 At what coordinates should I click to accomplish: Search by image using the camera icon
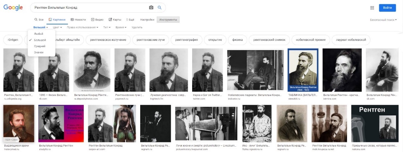tap(151, 8)
